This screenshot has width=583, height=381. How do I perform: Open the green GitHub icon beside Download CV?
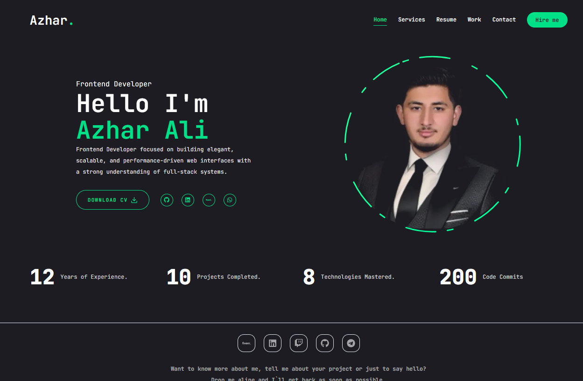click(167, 200)
